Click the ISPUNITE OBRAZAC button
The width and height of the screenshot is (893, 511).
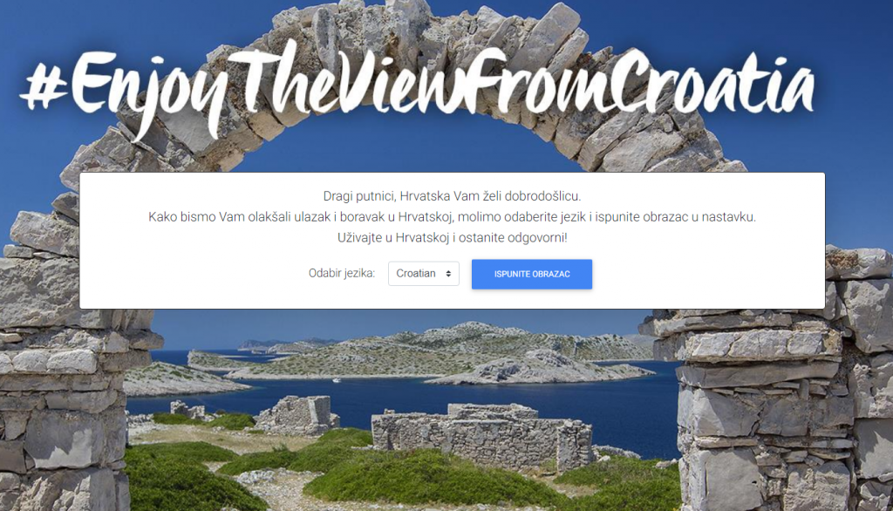pos(531,274)
